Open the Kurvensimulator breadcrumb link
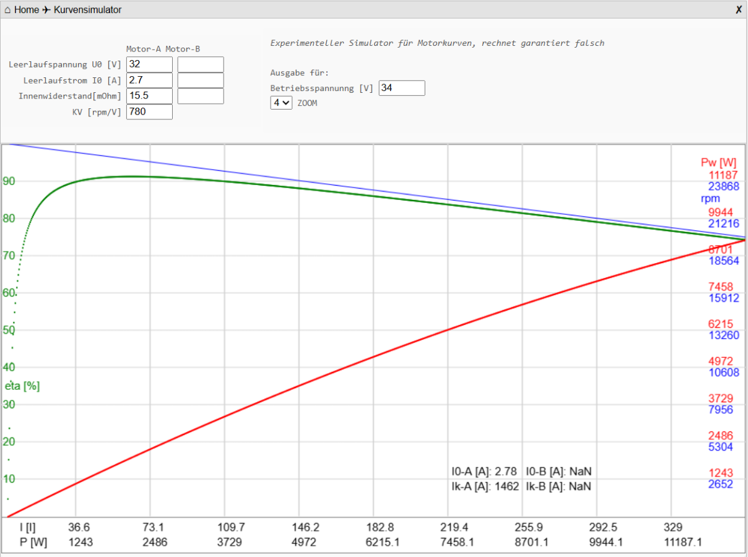The height and width of the screenshot is (557, 748). click(87, 10)
